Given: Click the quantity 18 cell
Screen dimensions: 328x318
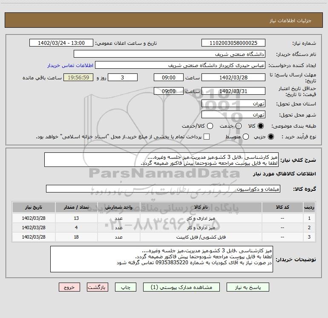Looking at the screenshot, I should [x=76, y=237].
